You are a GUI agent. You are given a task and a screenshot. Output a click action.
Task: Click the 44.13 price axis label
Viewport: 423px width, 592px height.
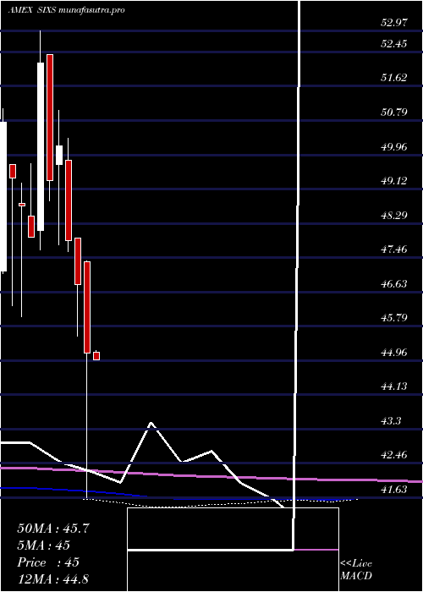[394, 386]
